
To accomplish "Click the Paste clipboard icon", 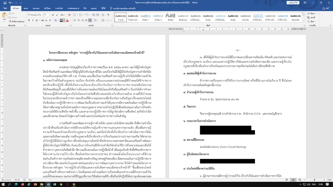I will click(x=4, y=16).
